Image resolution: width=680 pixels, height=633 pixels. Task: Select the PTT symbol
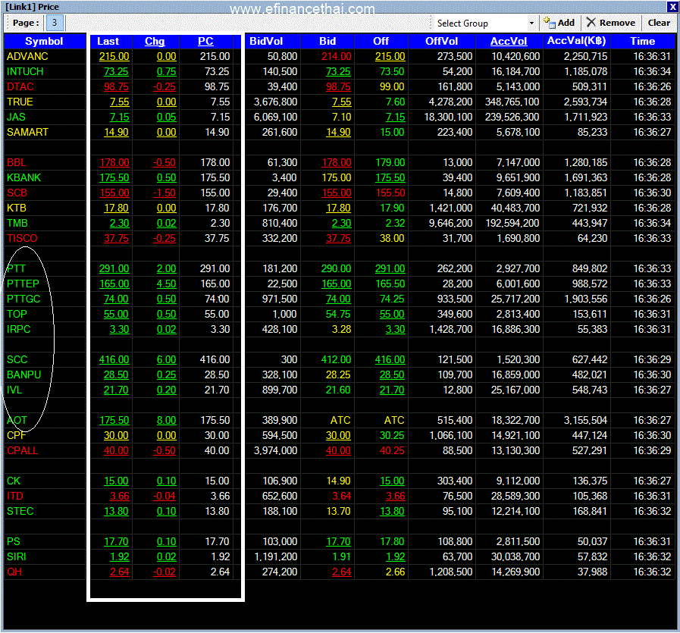pyautogui.click(x=16, y=269)
